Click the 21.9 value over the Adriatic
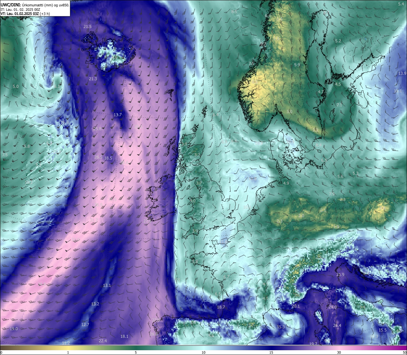 tap(340, 274)
